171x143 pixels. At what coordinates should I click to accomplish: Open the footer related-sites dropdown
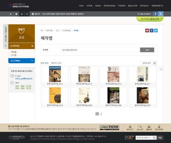point(146,138)
